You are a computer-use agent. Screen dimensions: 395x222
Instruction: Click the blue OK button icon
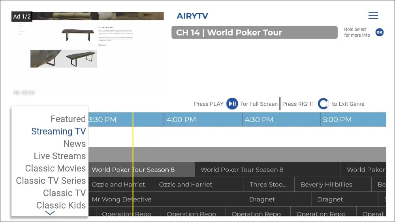[x=379, y=32]
